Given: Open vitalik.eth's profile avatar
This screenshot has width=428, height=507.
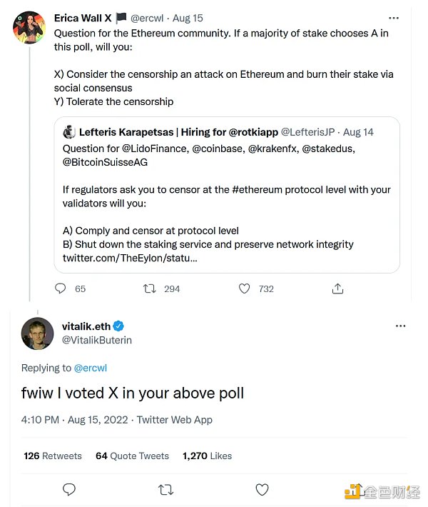Looking at the screenshot, I should click(x=38, y=333).
